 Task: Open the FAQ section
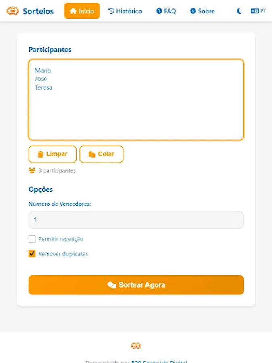coord(166,11)
